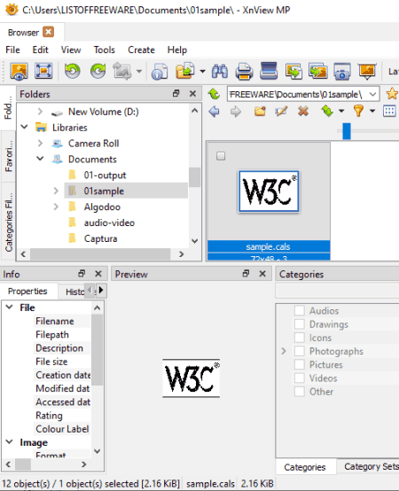Float the Info panel
This screenshot has height=491, width=399.
pyautogui.click(x=82, y=274)
